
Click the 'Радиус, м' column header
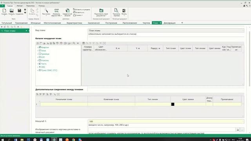[x=155, y=48]
